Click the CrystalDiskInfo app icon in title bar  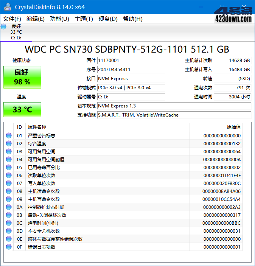pos(7,7)
